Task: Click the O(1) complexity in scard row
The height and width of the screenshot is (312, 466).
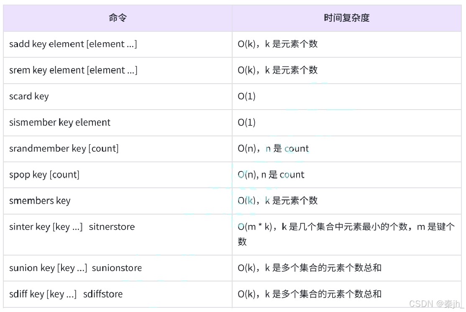Action: click(x=247, y=97)
